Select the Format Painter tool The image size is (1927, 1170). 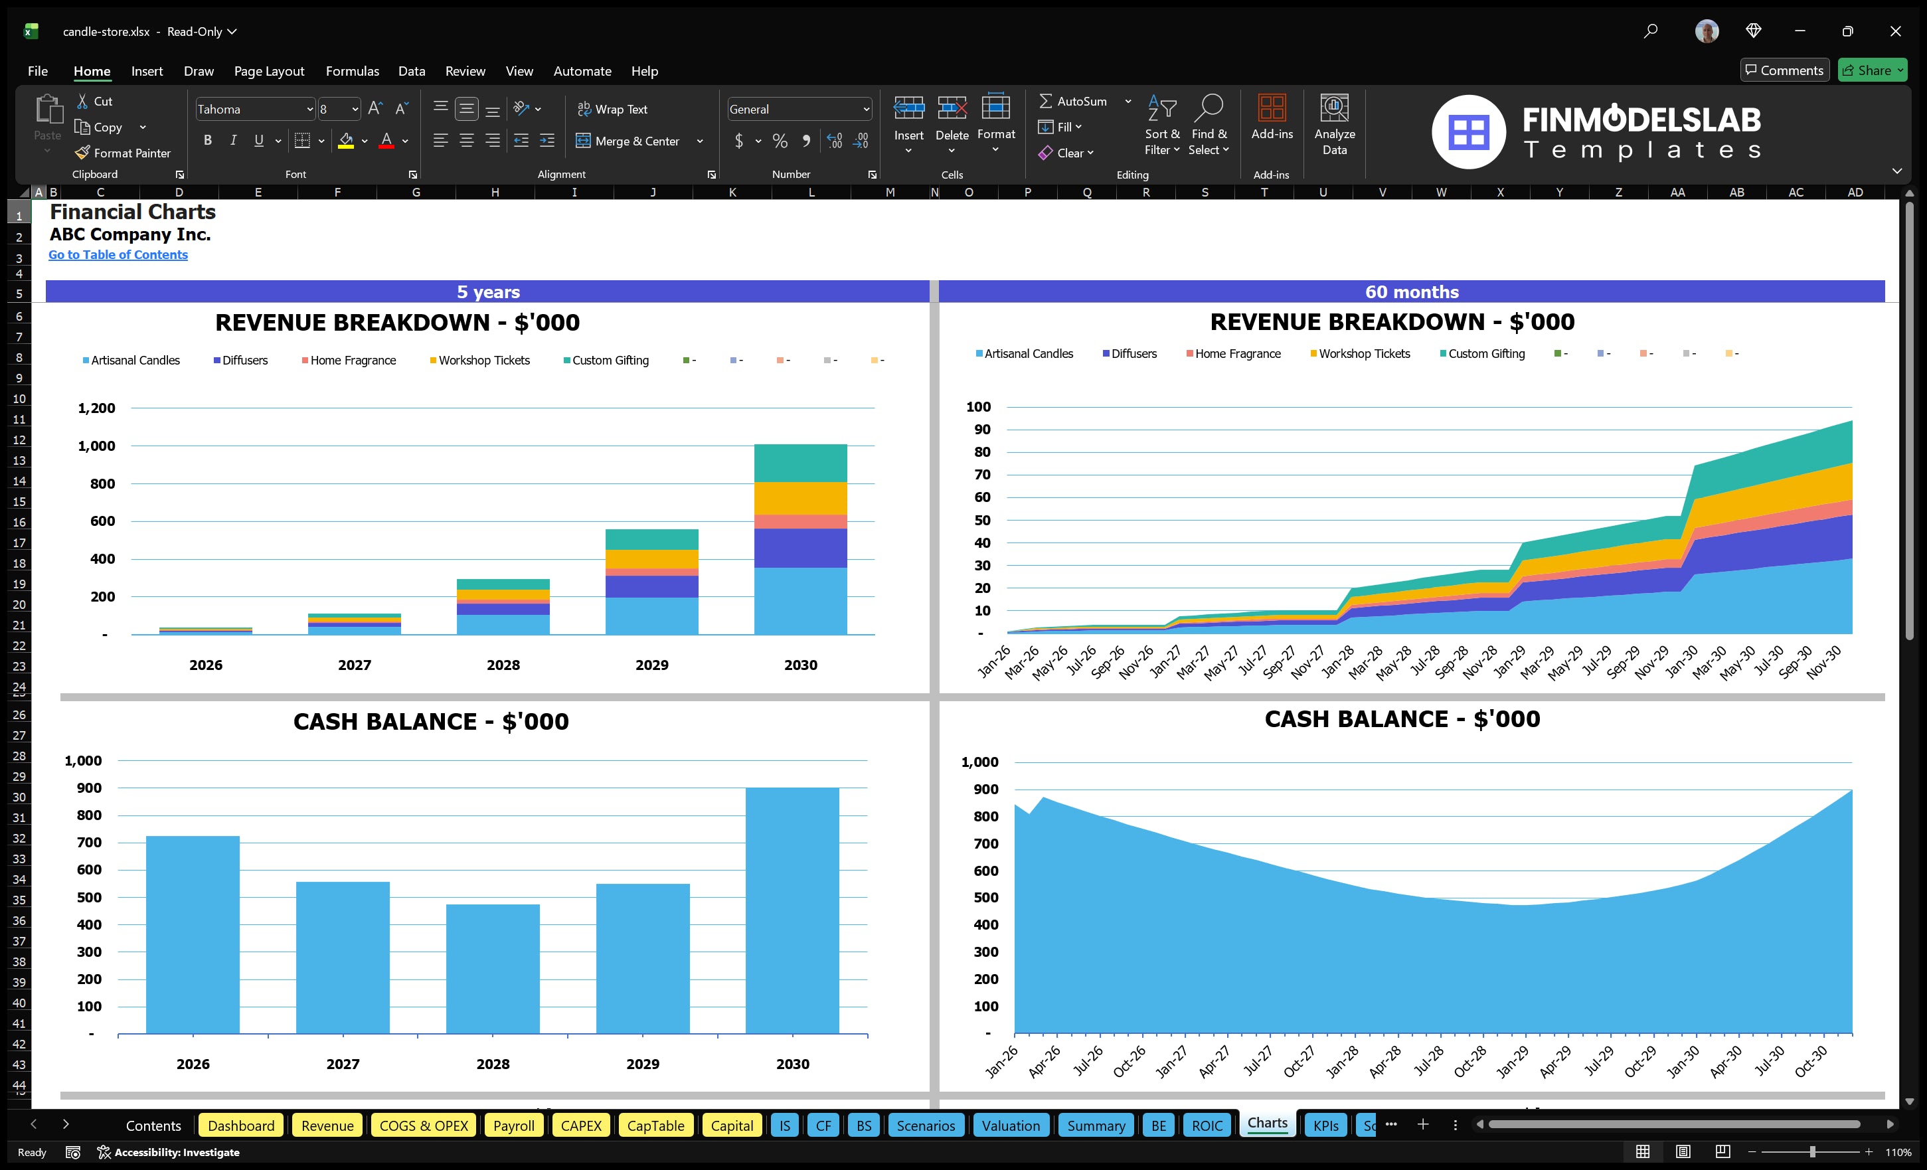coord(123,153)
